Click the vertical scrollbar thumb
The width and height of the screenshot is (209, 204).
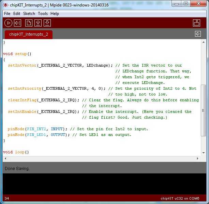click(204, 110)
